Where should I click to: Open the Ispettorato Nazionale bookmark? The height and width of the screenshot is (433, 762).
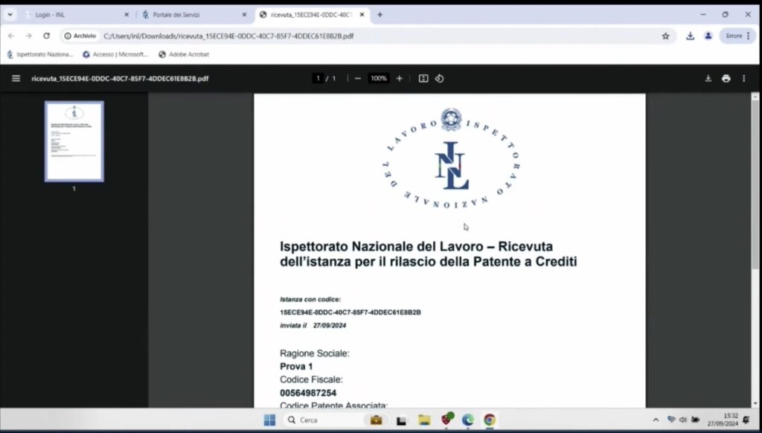(40, 54)
